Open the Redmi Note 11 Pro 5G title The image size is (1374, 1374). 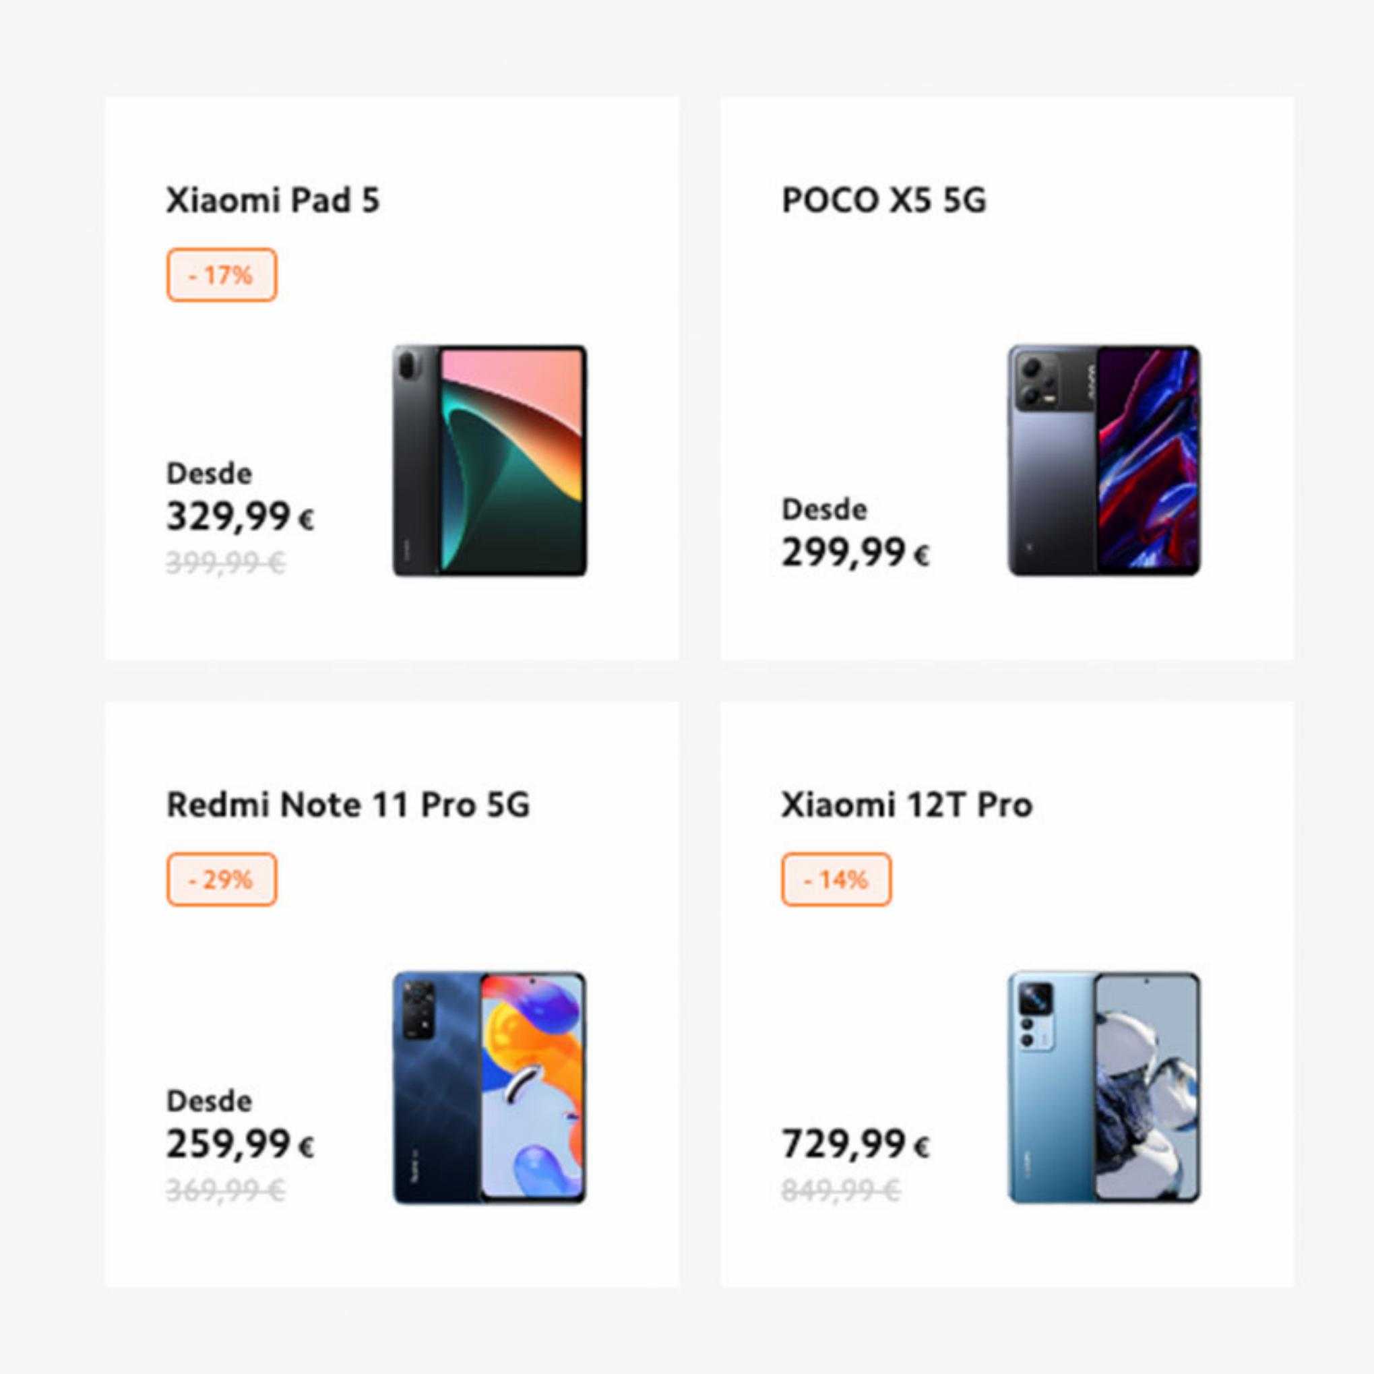click(x=348, y=805)
